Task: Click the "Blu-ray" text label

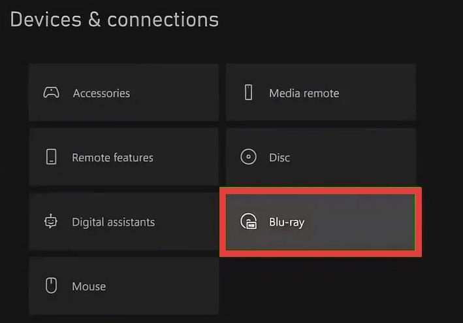Action: pyautogui.click(x=287, y=222)
